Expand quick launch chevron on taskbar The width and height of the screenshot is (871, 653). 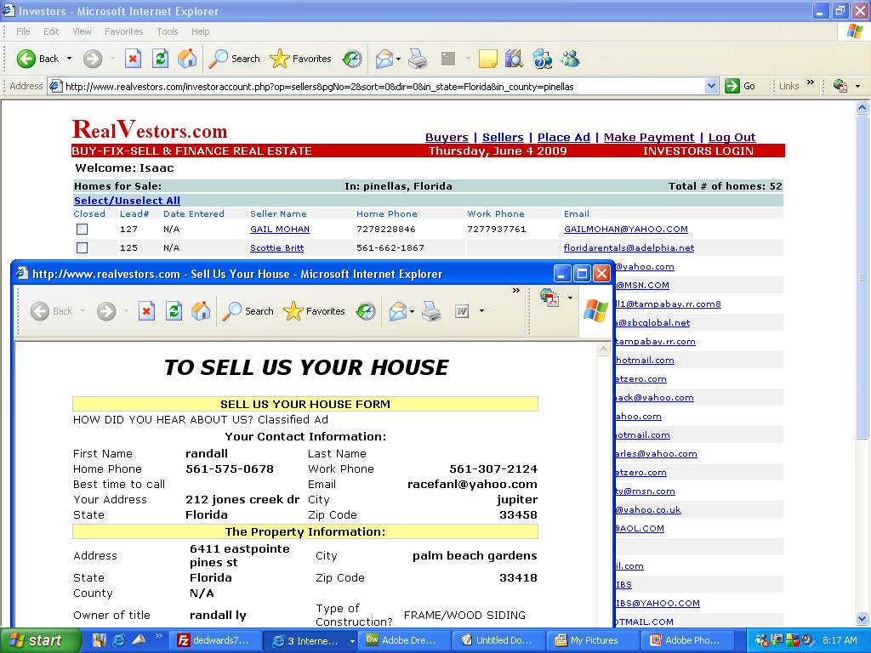pyautogui.click(x=158, y=636)
